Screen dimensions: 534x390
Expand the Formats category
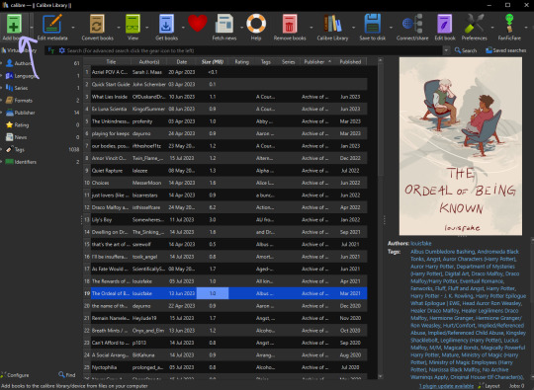[2, 101]
